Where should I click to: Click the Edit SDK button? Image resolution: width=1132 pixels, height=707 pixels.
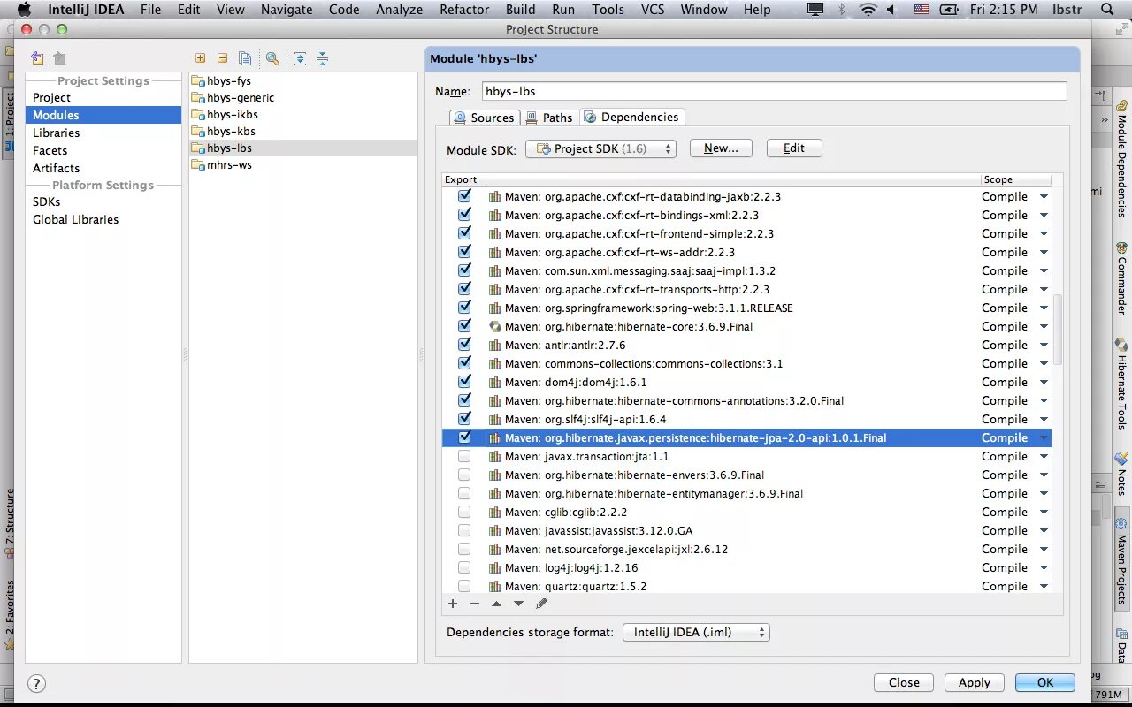coord(794,148)
